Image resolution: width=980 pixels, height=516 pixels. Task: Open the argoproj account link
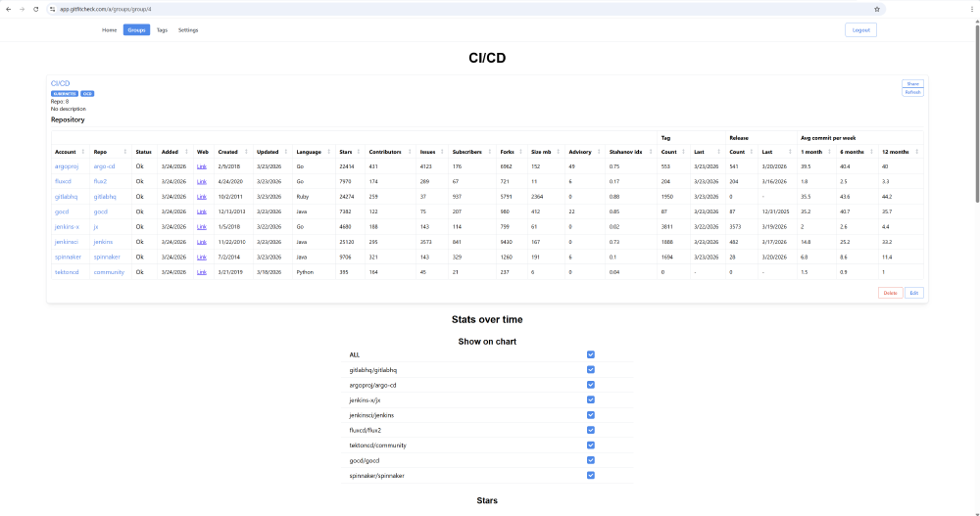67,166
